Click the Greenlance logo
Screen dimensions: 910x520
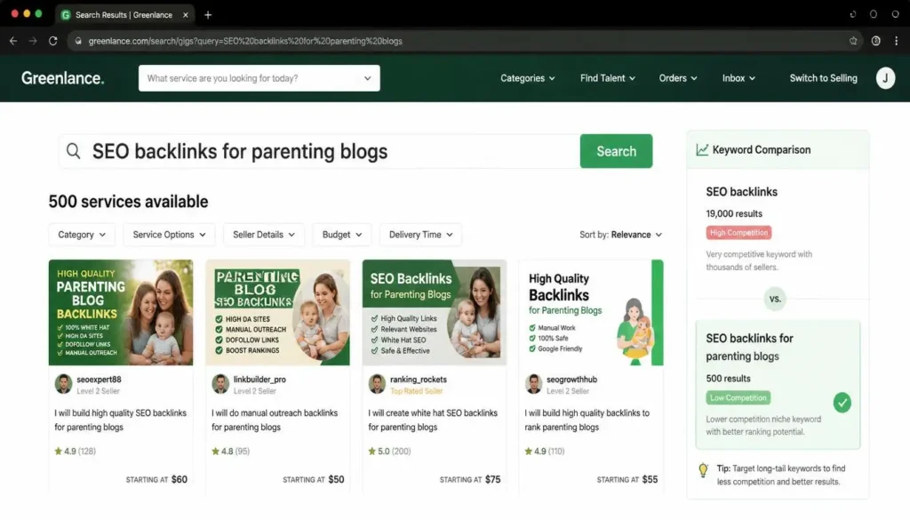(63, 77)
